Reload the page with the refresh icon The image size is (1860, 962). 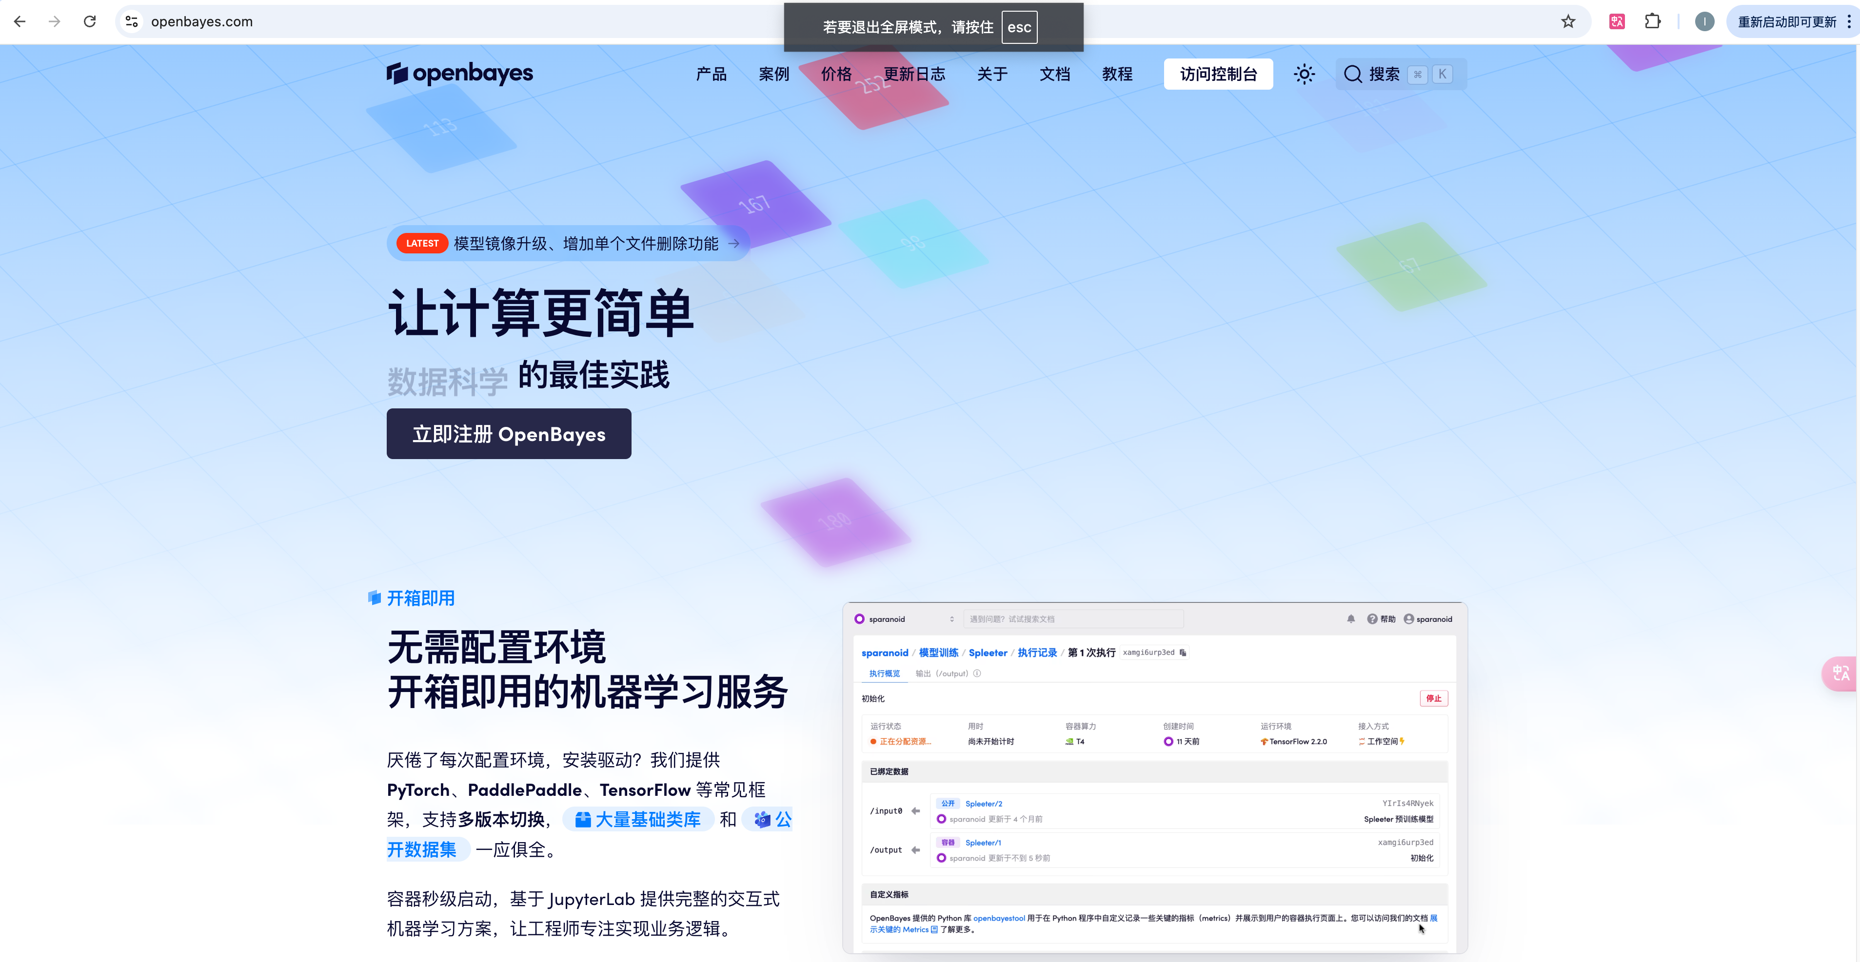[90, 21]
